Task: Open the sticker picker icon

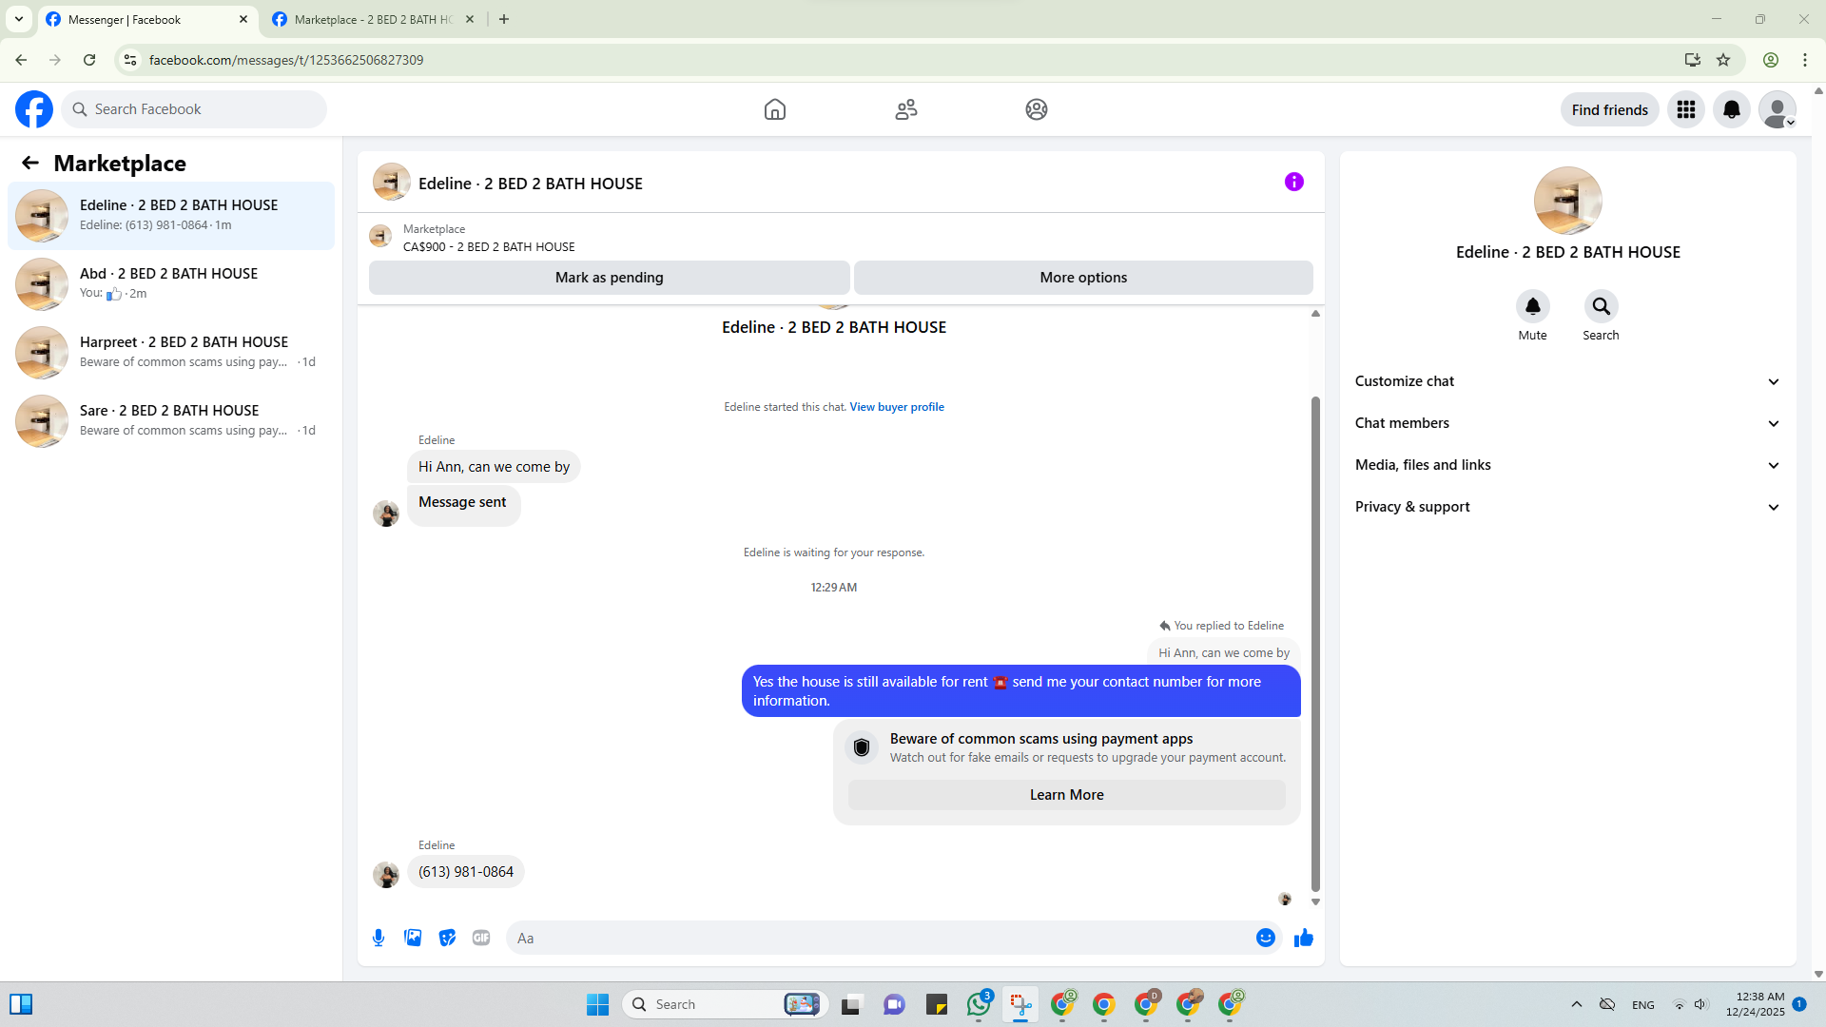Action: click(447, 938)
